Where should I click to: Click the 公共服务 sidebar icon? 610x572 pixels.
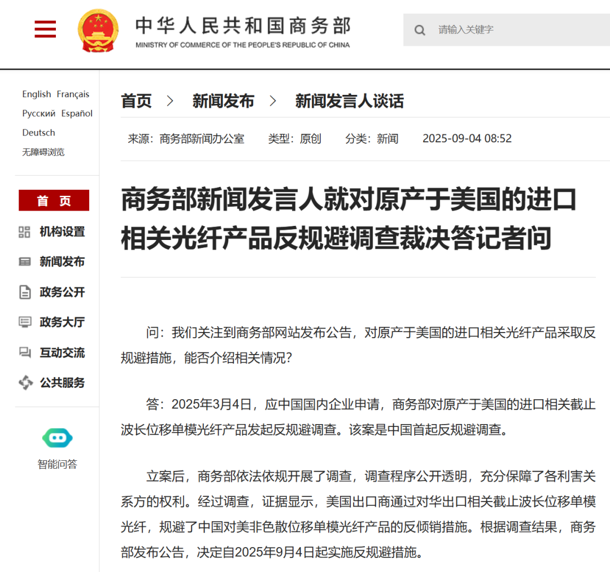(x=25, y=383)
